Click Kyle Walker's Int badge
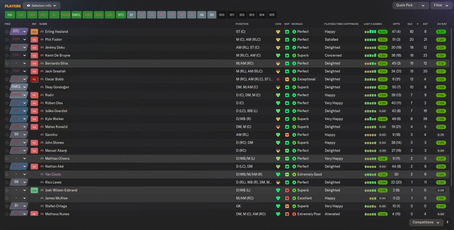Screen dimensions: 454x230 (34, 119)
